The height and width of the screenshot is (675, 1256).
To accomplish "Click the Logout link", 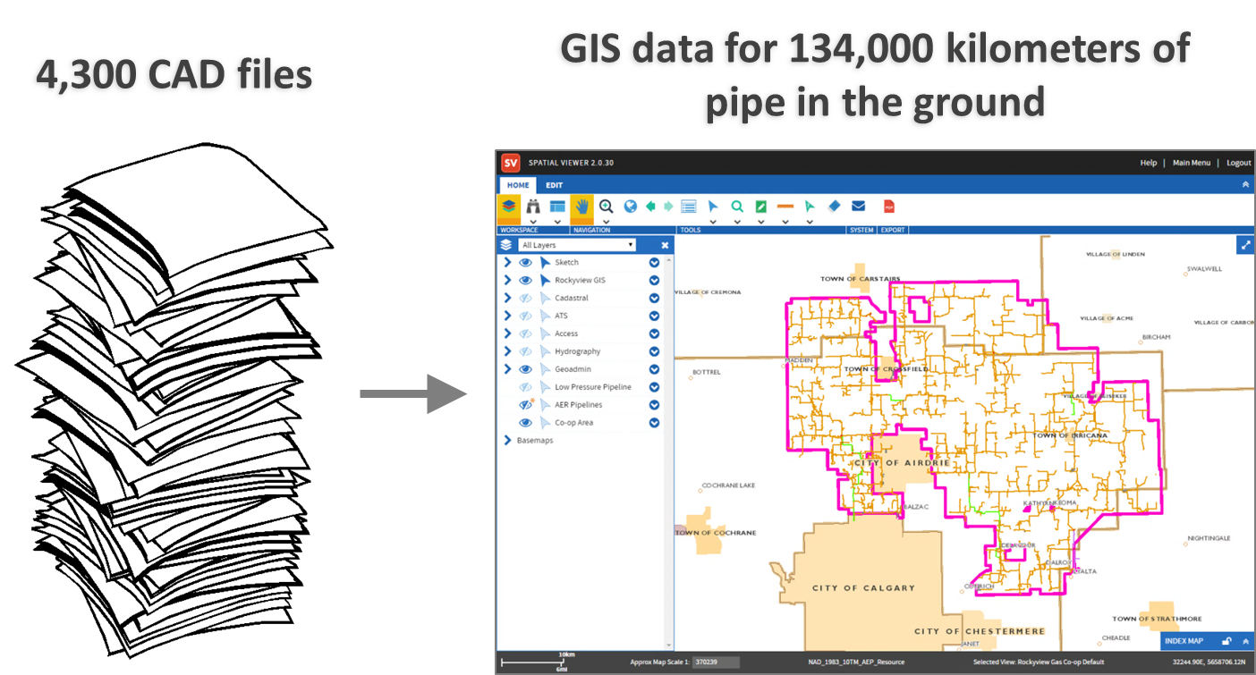I will tap(1239, 163).
